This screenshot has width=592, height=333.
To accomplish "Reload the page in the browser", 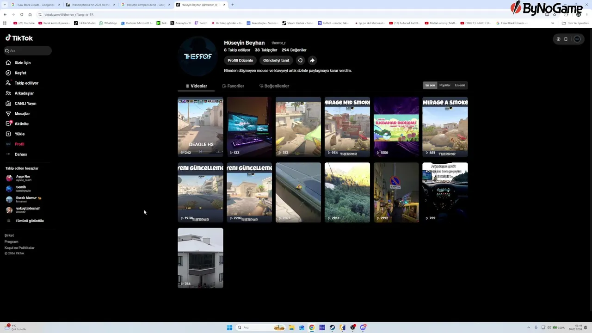I will point(21,14).
